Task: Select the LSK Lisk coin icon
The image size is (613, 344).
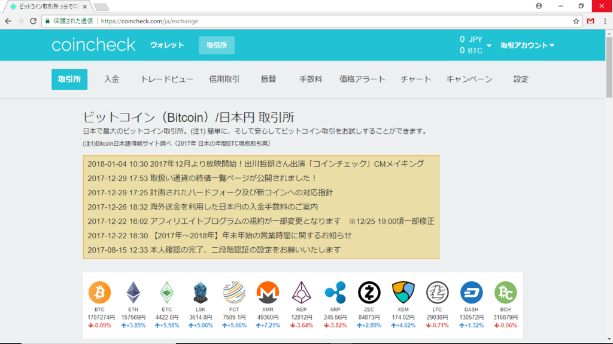Action: point(200,292)
